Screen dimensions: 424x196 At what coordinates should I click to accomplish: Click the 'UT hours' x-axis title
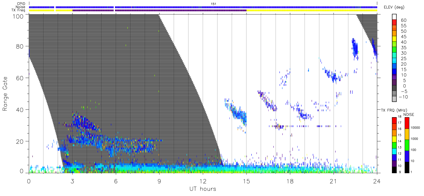tap(203, 189)
